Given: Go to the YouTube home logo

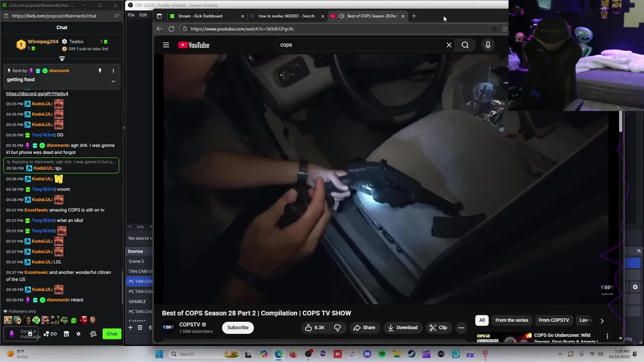Looking at the screenshot, I should coord(194,45).
